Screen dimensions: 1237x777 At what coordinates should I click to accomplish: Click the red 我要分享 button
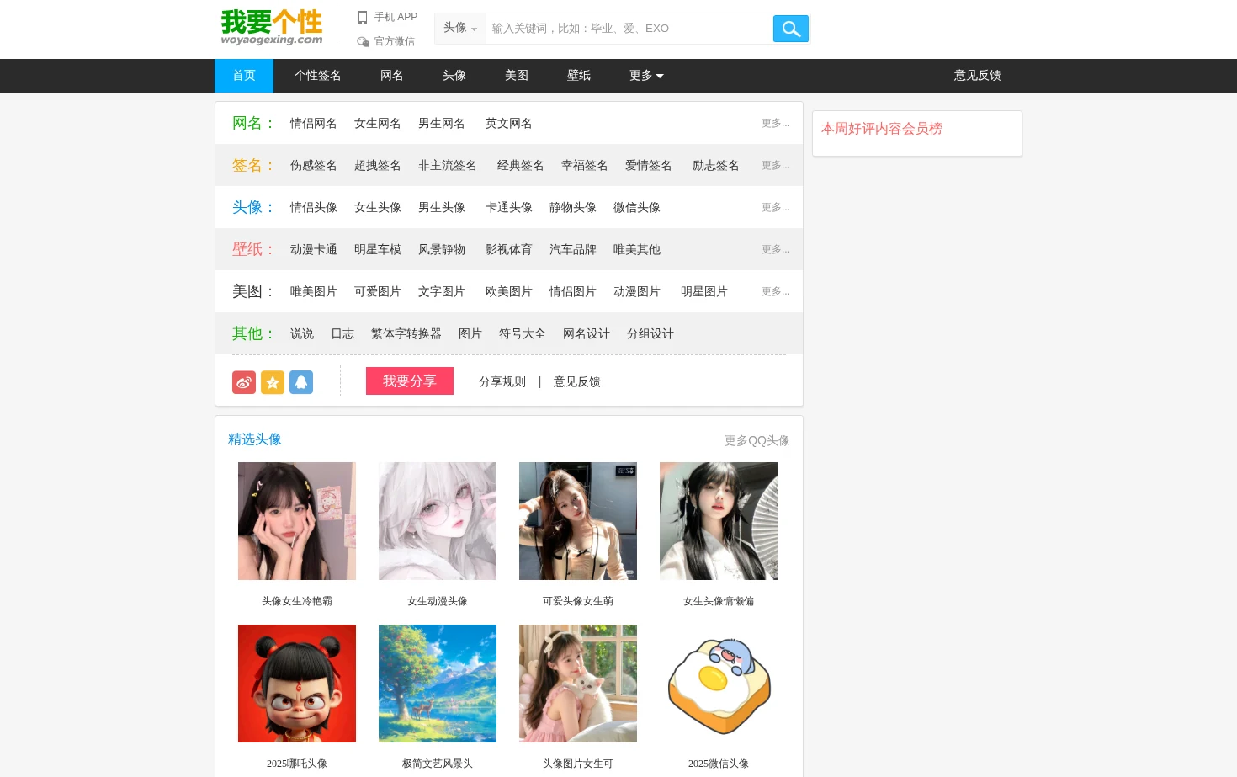tap(410, 381)
